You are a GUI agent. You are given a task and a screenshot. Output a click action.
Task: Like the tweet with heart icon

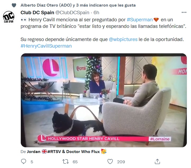[110, 161]
